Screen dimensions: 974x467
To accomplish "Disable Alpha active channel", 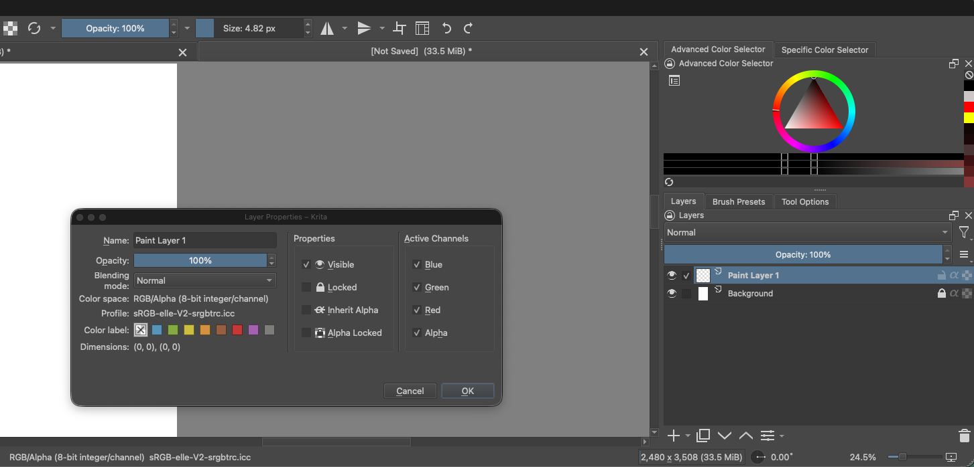I will [417, 333].
